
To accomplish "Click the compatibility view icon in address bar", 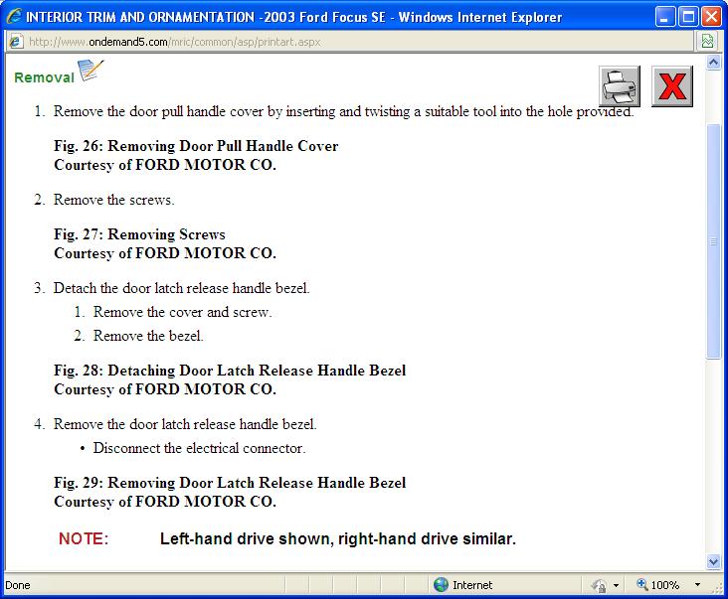I will point(707,42).
